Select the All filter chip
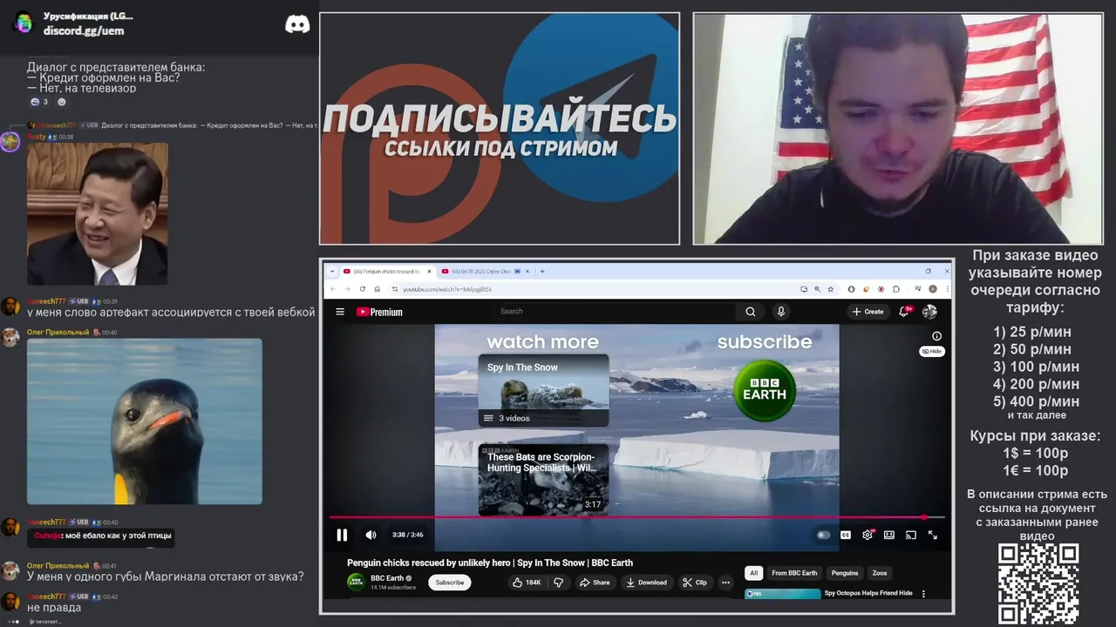 pyautogui.click(x=754, y=573)
